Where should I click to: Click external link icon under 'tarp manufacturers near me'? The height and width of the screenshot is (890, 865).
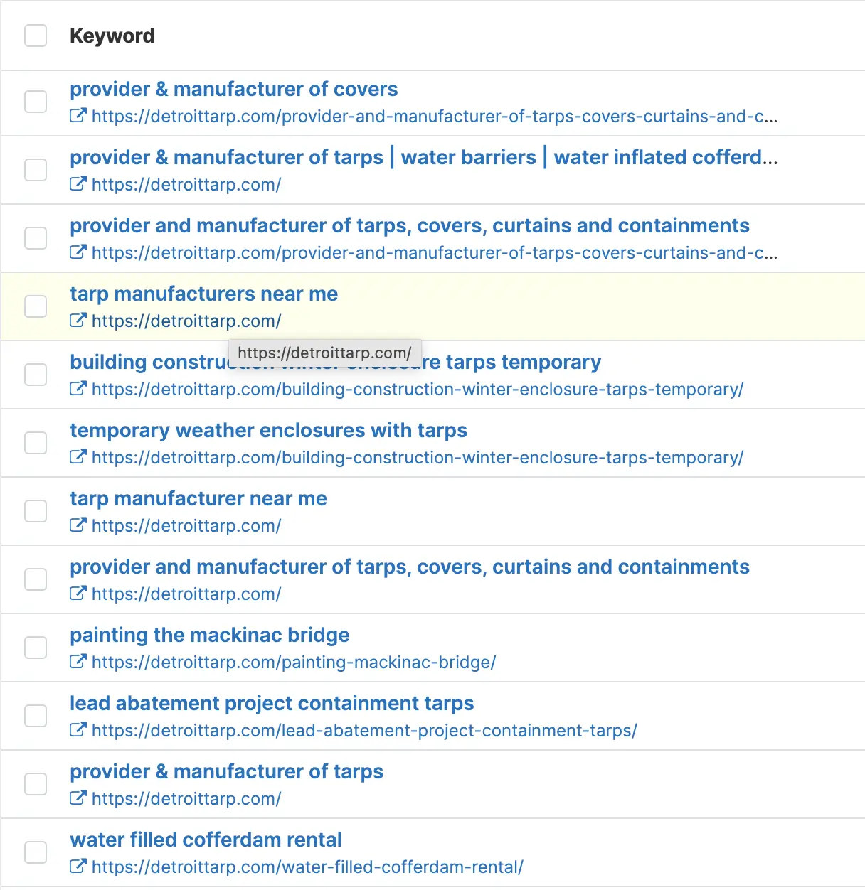tap(78, 321)
